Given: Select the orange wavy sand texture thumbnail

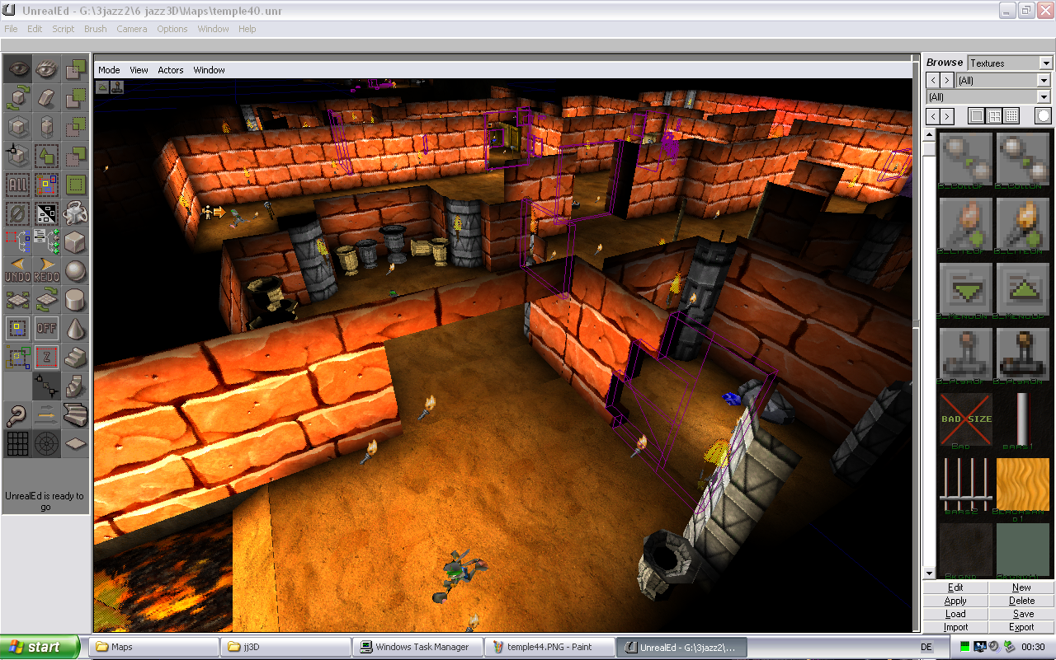Looking at the screenshot, I should click(x=1023, y=484).
